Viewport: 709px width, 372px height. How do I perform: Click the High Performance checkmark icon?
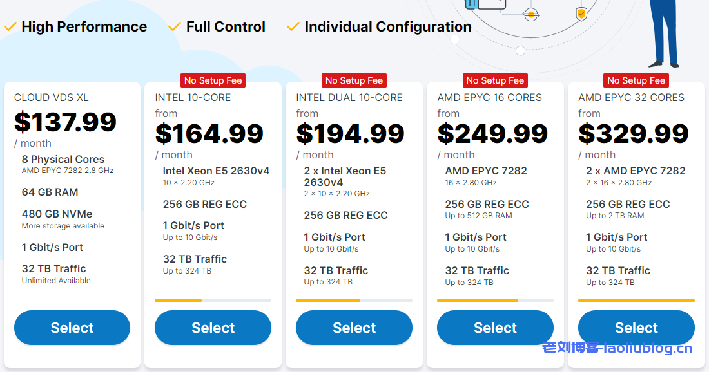click(x=10, y=26)
